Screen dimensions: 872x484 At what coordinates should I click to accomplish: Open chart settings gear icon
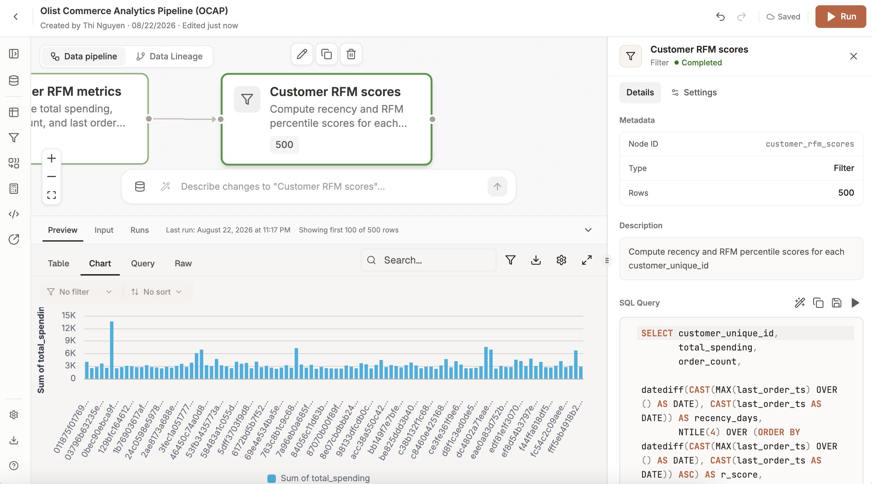pos(561,260)
